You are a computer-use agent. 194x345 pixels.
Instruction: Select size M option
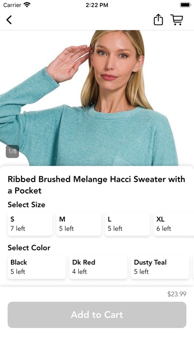click(x=79, y=224)
